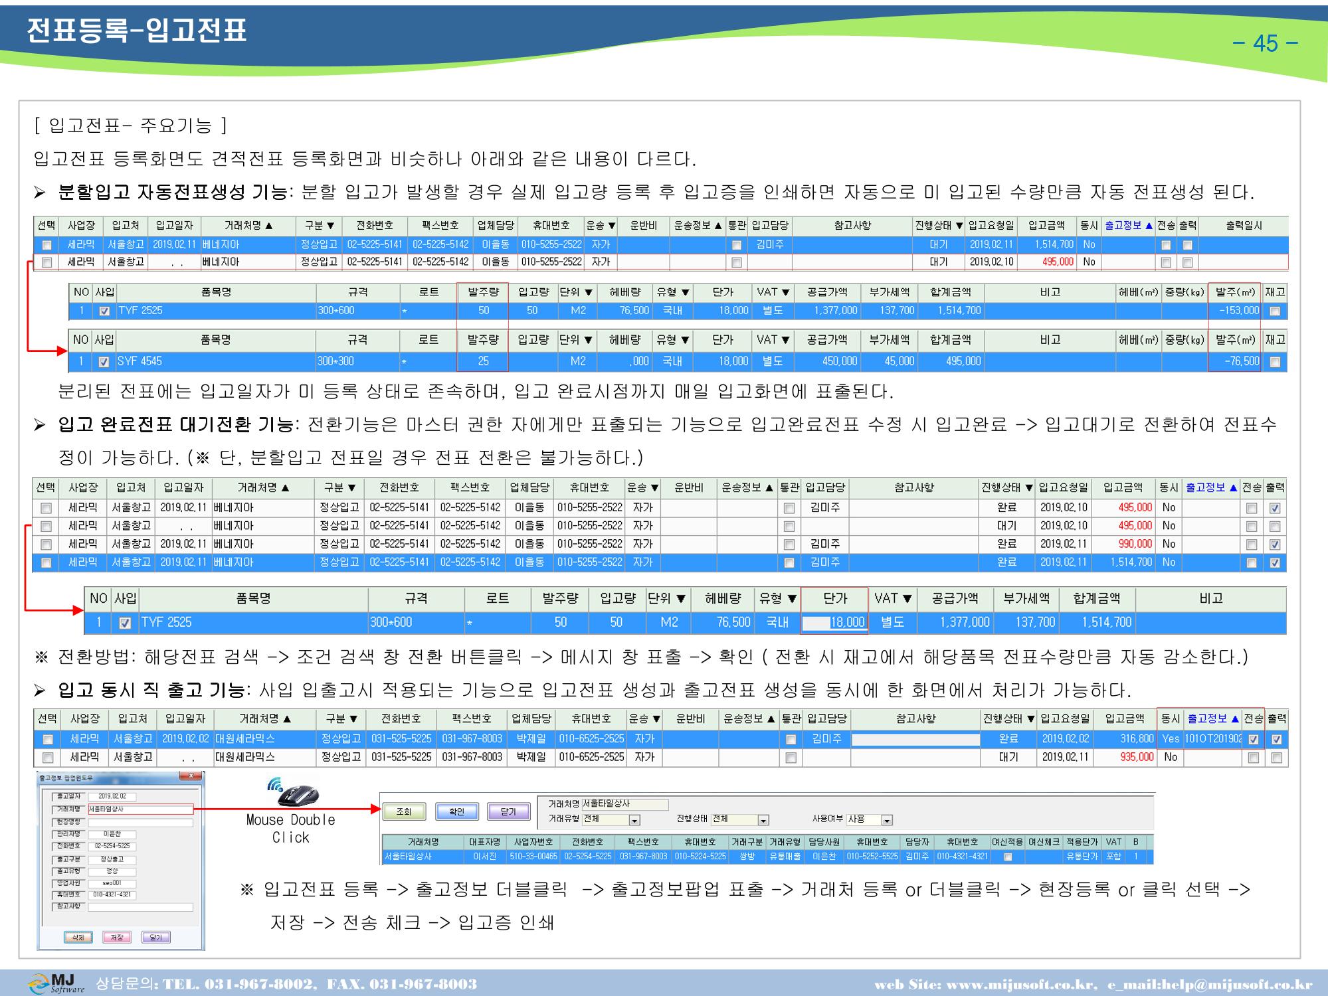This screenshot has height=996, width=1328.
Task: Click the 조회 button
Action: coord(404,811)
